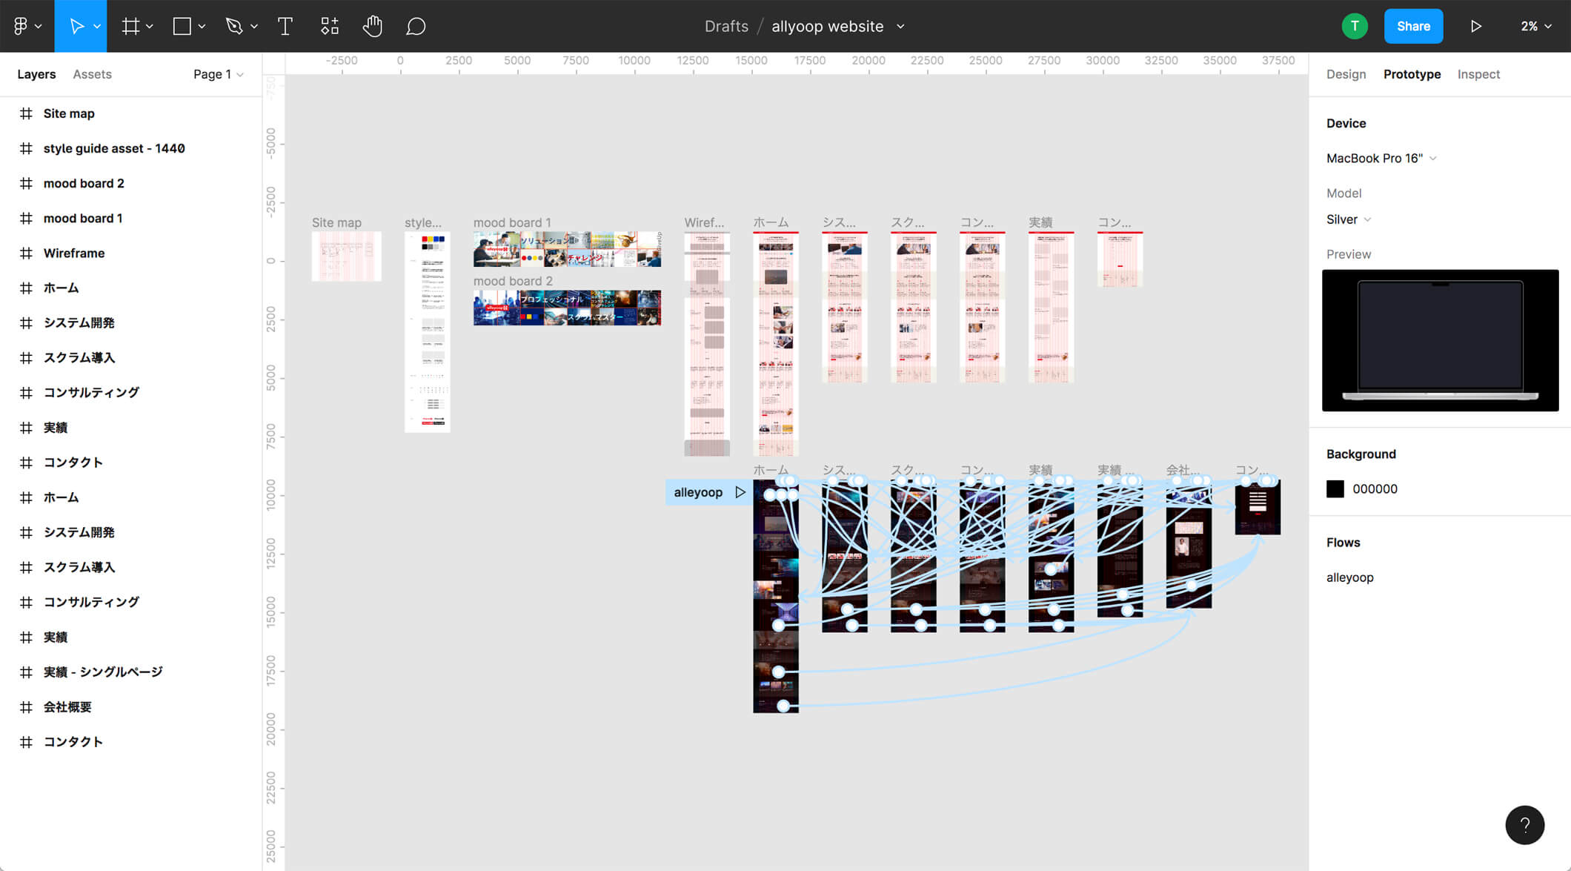This screenshot has height=871, width=1571.
Task: Select the Text tool
Action: tap(285, 26)
